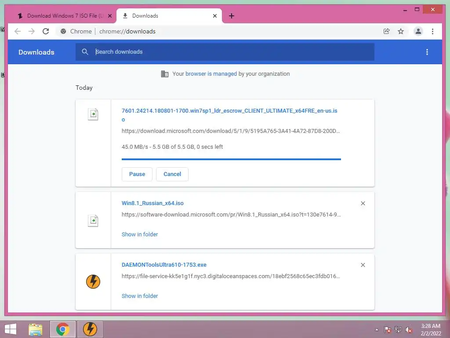Remove DAEMONToolsUltra610-1753.exe from the list
Screen dimensions: 450x338
coord(363,265)
